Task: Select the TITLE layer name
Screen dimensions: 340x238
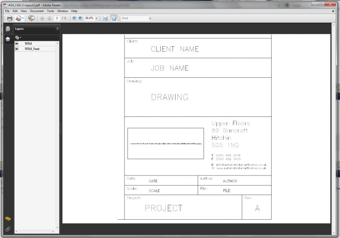Action: tap(28, 44)
